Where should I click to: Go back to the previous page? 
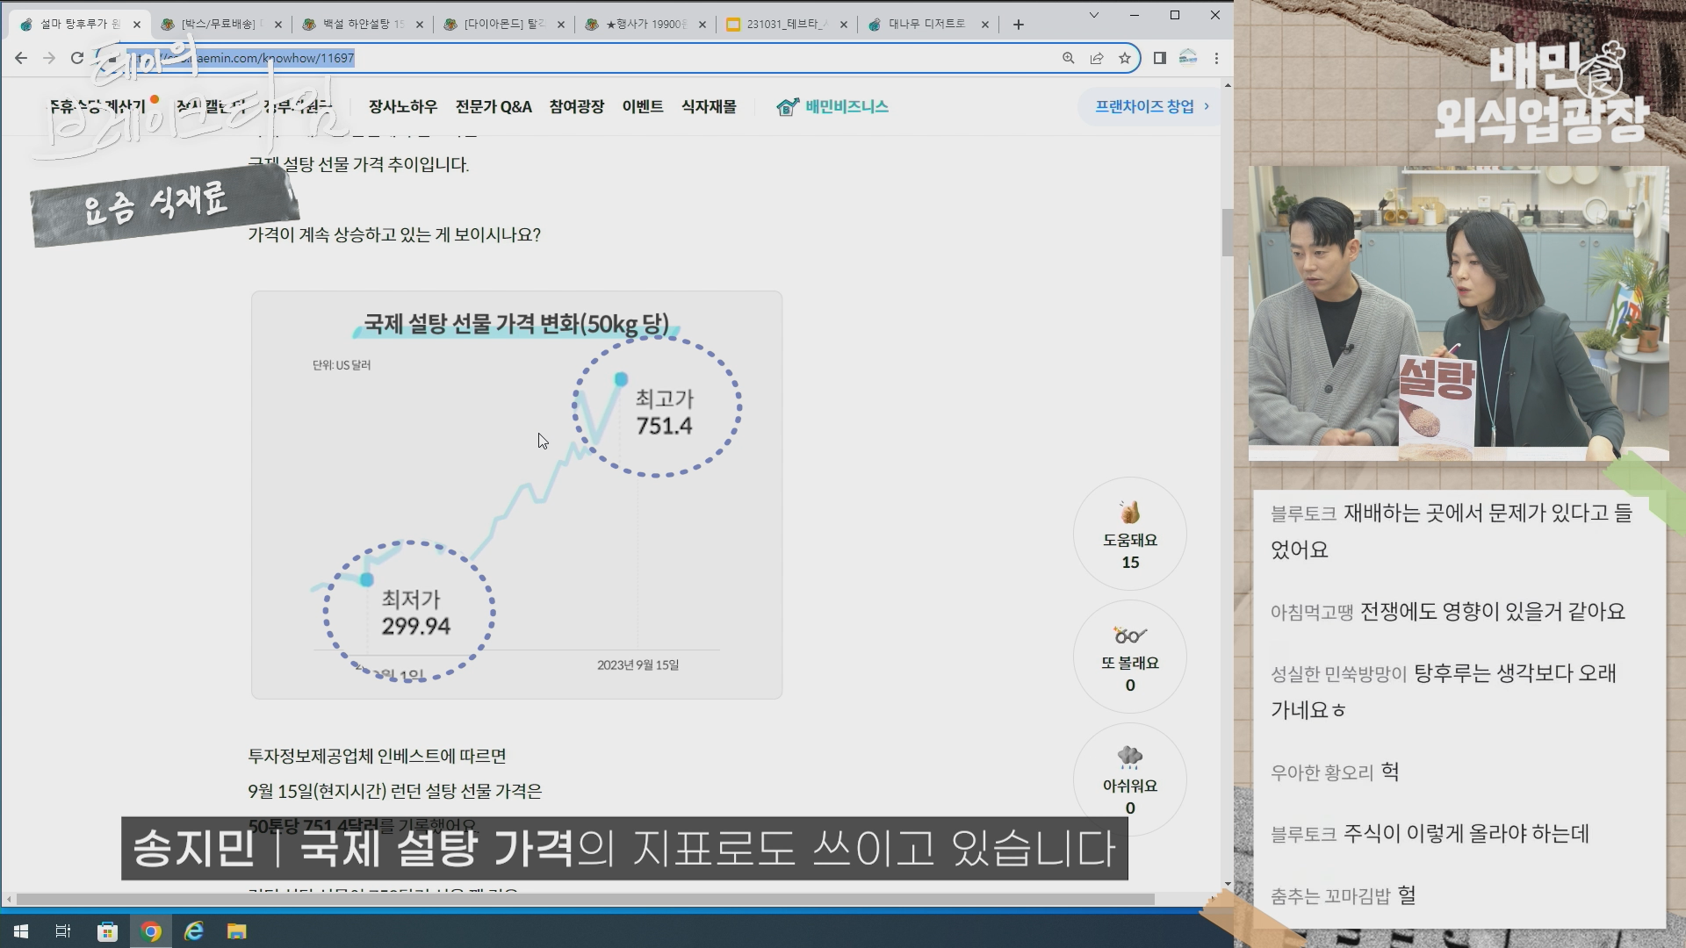click(21, 58)
